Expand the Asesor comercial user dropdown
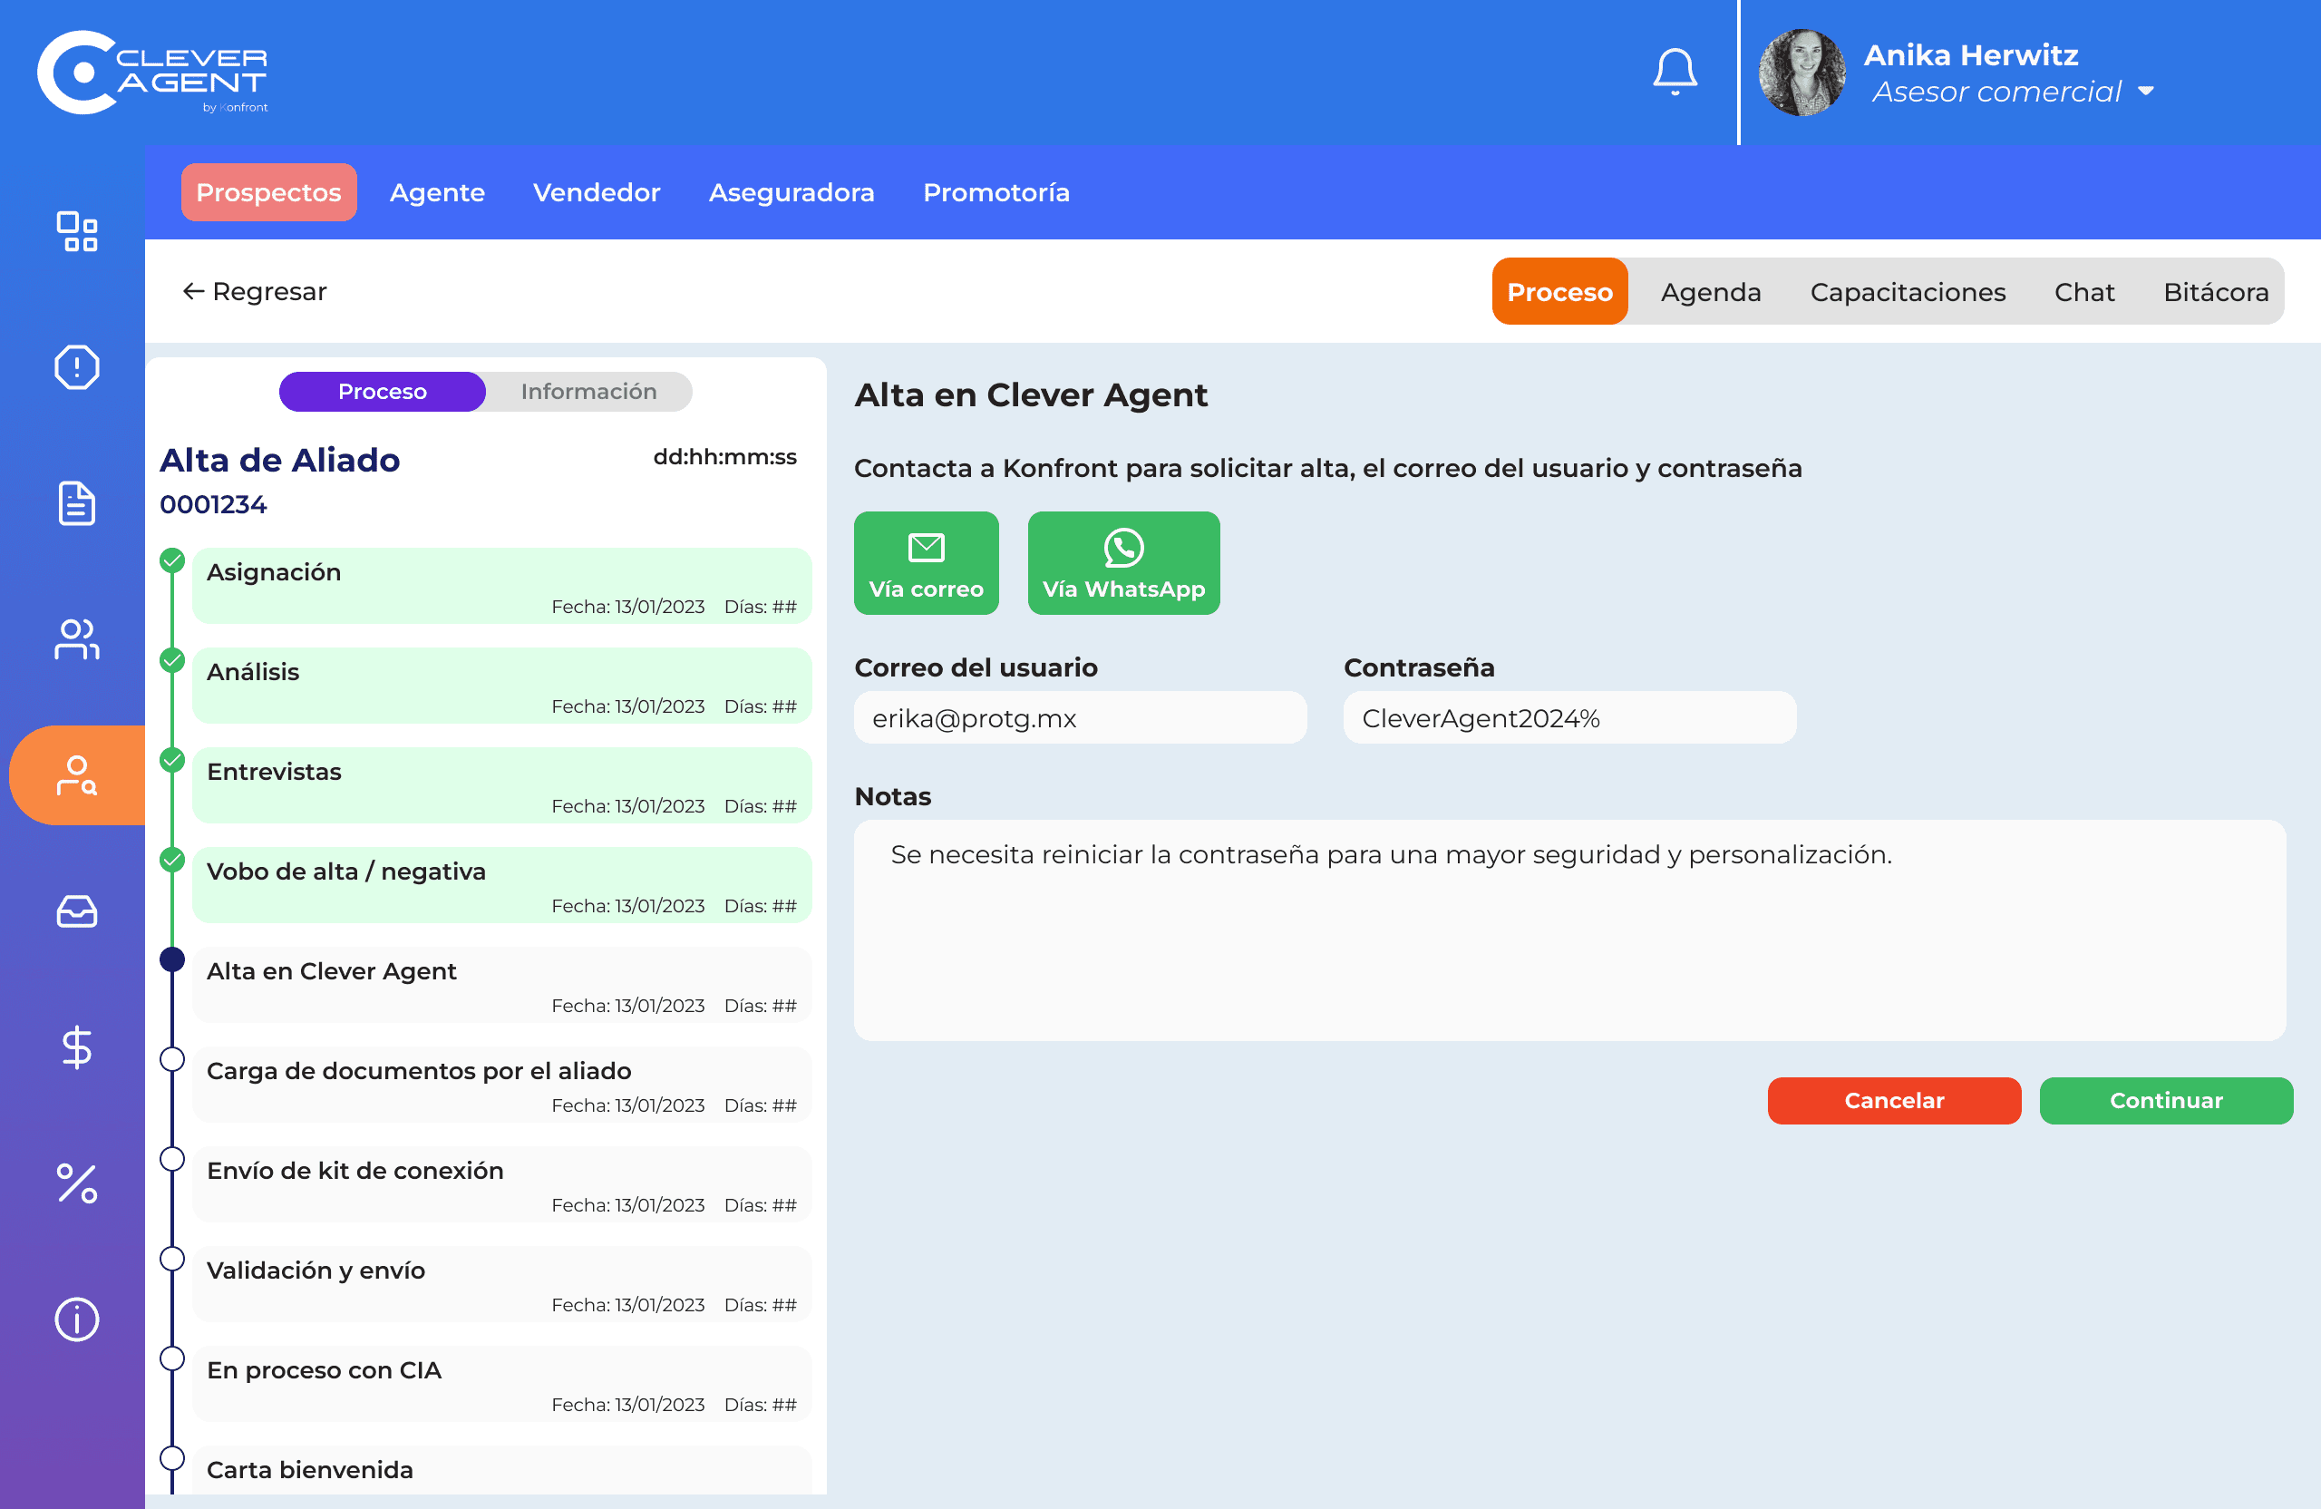Image resolution: width=2321 pixels, height=1509 pixels. [2145, 92]
